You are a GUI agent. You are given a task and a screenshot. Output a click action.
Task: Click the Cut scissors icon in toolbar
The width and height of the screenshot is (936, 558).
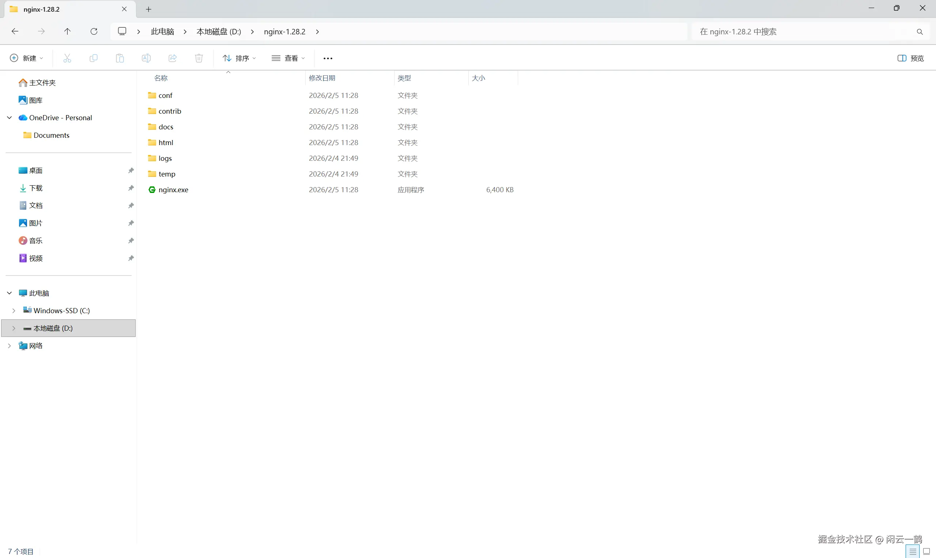coord(67,58)
